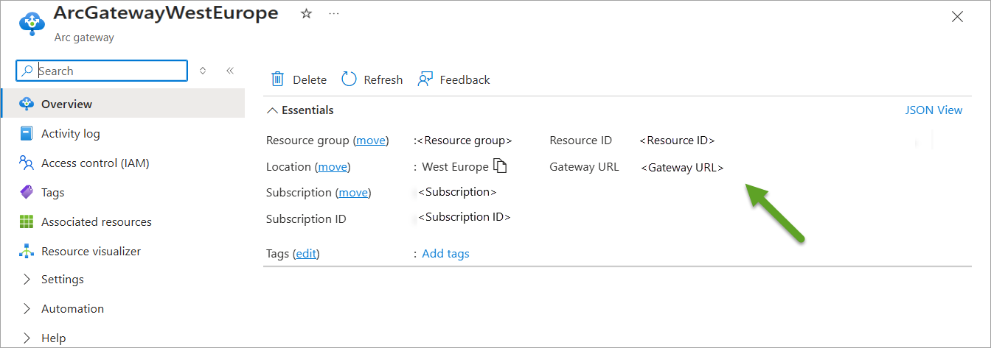Click the <Resource group> value
991x348 pixels.
pos(465,141)
